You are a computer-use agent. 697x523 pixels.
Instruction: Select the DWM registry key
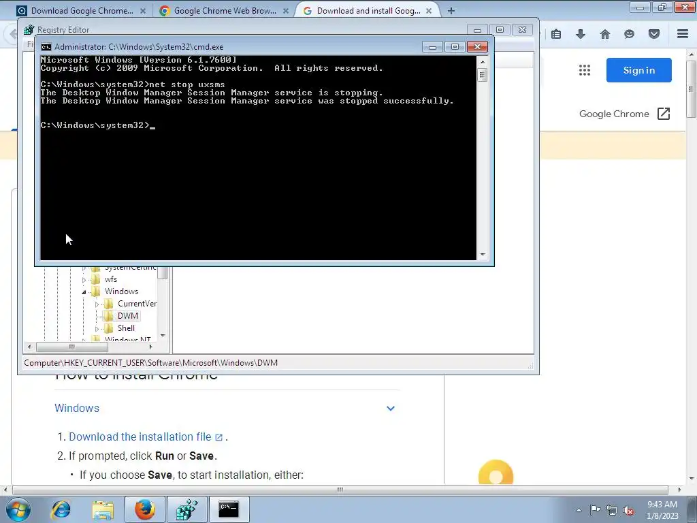(x=127, y=316)
